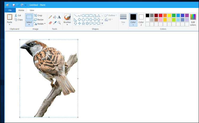The image size is (199, 123).
Task: Choose the Line shape
Action: (x=75, y=16)
